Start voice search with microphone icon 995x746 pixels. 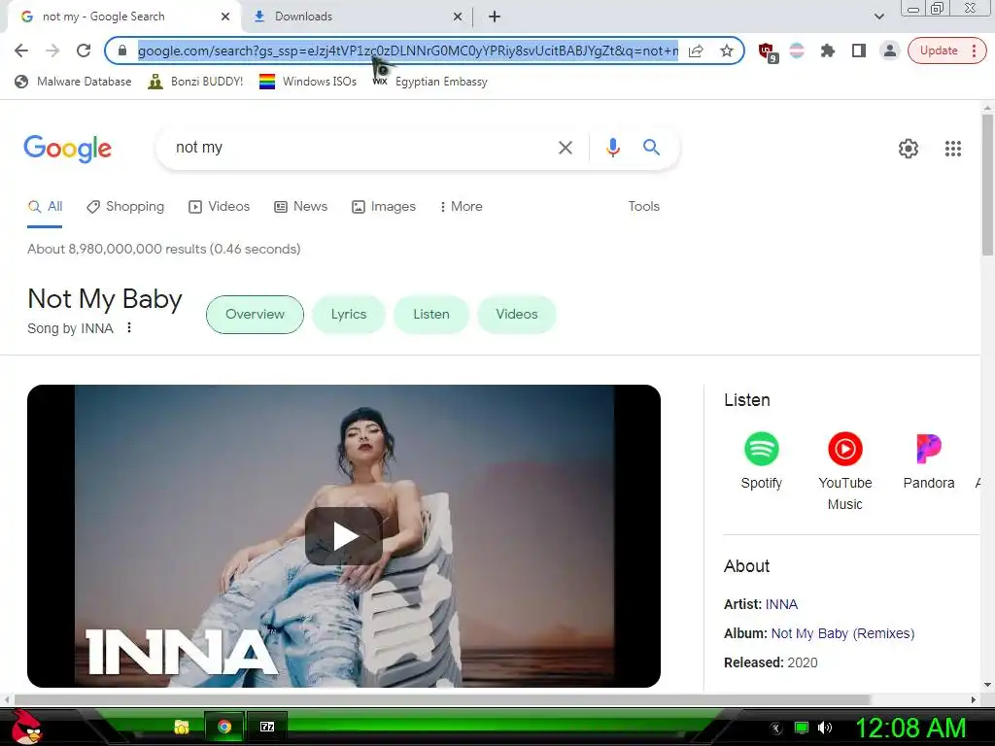coord(612,148)
